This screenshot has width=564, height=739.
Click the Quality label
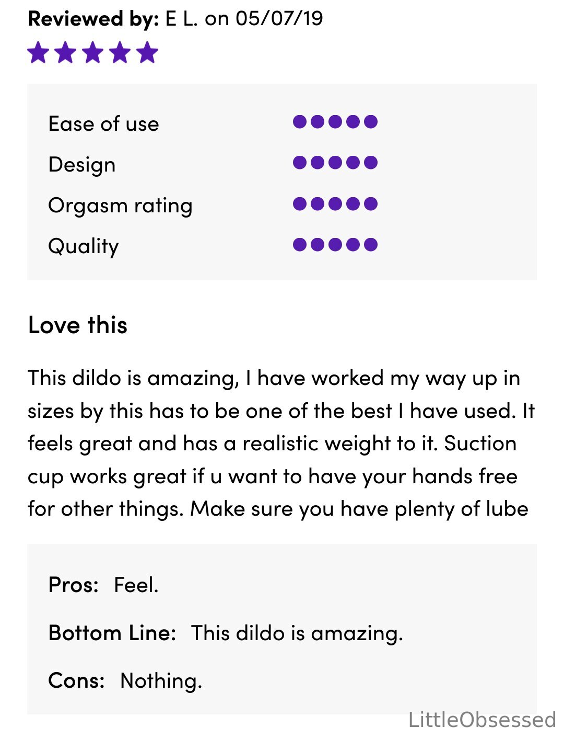84,246
